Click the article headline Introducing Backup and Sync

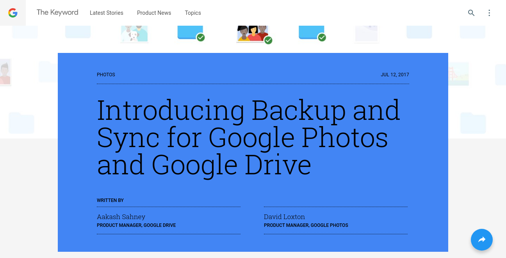[x=248, y=137]
